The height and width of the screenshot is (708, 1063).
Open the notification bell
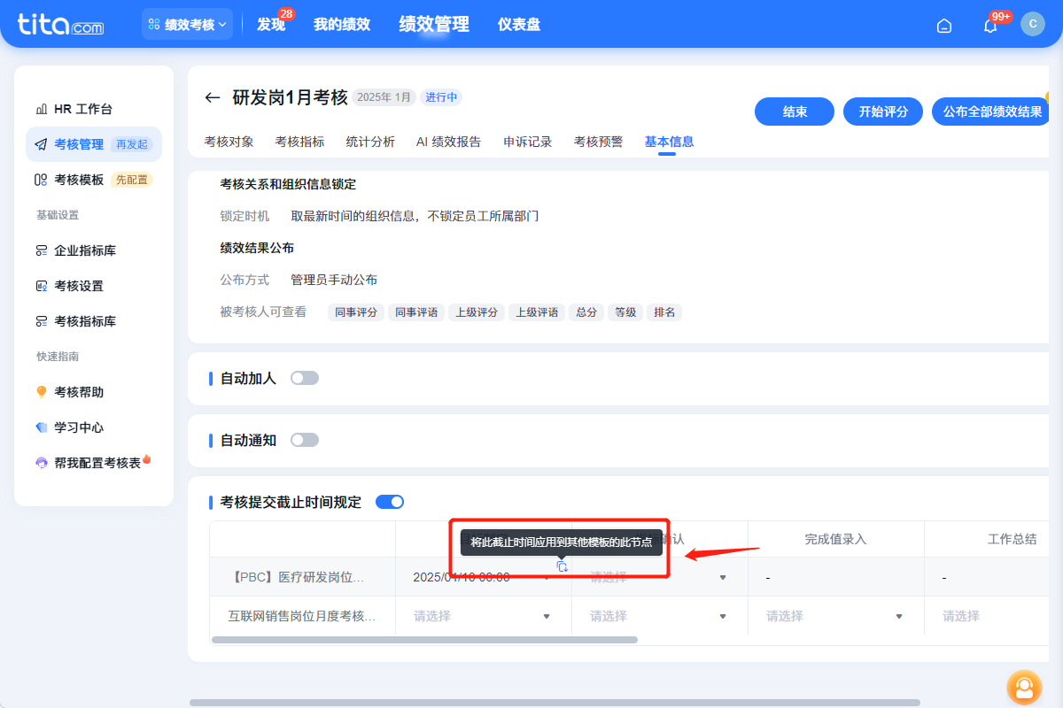[x=989, y=24]
